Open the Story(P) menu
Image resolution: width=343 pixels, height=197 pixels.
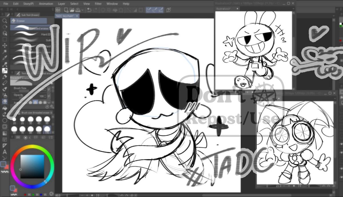(x=28, y=4)
